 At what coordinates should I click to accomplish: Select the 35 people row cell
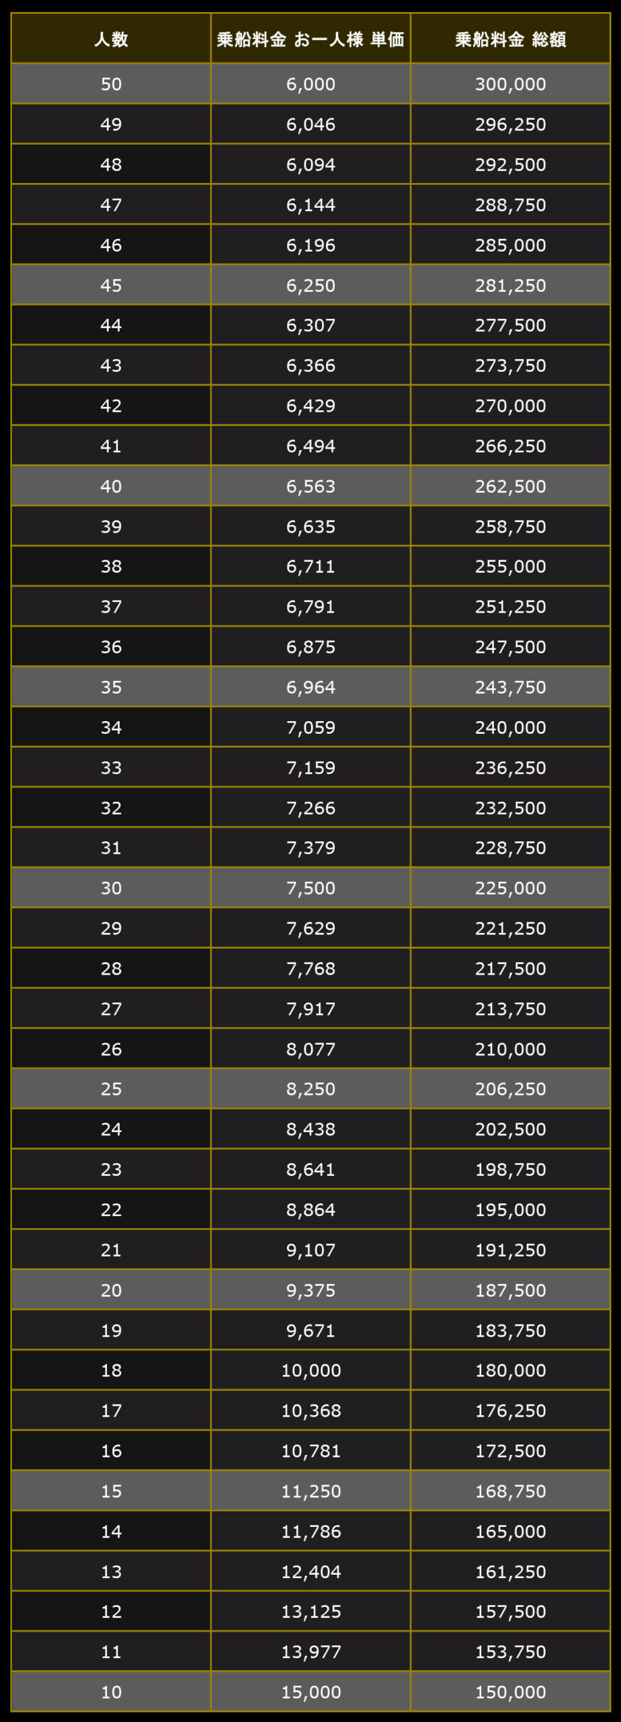(x=111, y=687)
